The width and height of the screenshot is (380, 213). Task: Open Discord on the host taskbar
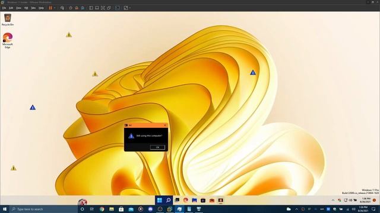[x=150, y=209]
